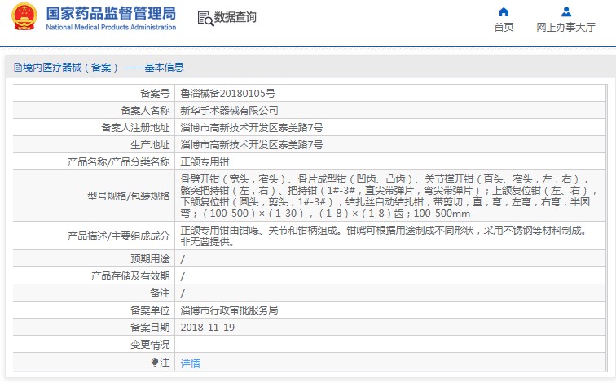Click the national emblem logo
Image resolution: width=616 pixels, height=383 pixels.
click(x=24, y=16)
